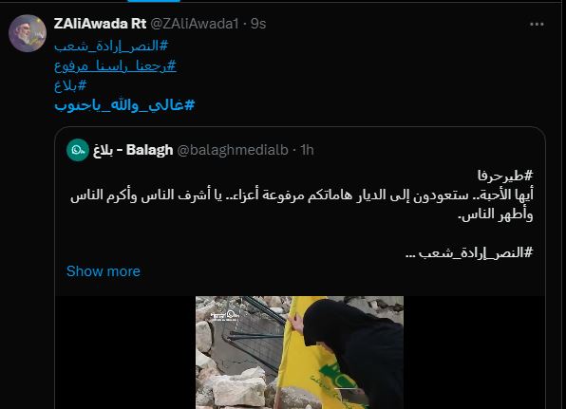Open the yellow flag video thumbnail
Viewport: 566px width, 409px height.
[299, 352]
